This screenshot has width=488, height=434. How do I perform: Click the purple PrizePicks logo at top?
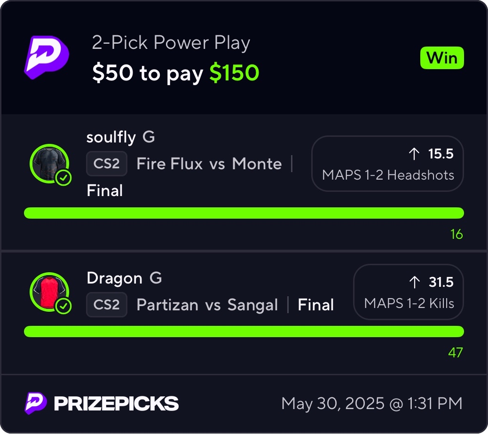pos(46,57)
